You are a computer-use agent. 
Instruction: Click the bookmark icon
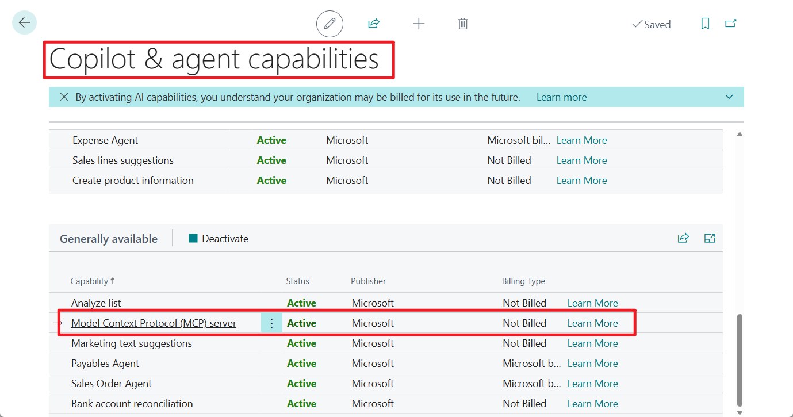pyautogui.click(x=705, y=24)
